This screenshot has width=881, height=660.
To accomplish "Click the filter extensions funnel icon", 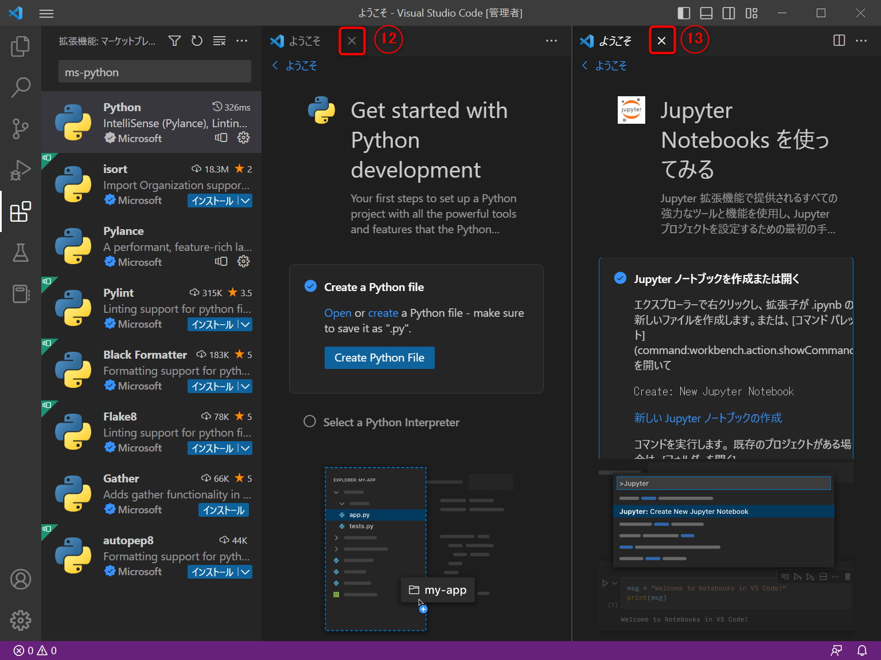I will [175, 41].
